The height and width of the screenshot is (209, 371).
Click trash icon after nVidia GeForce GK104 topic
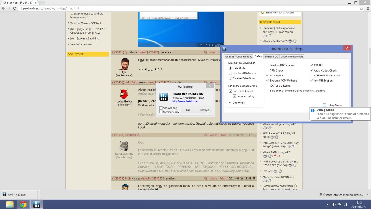[294, 165]
